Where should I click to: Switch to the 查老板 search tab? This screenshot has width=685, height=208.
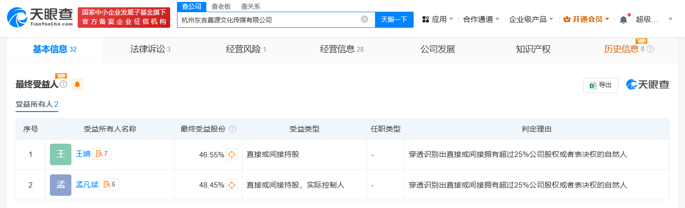221,6
